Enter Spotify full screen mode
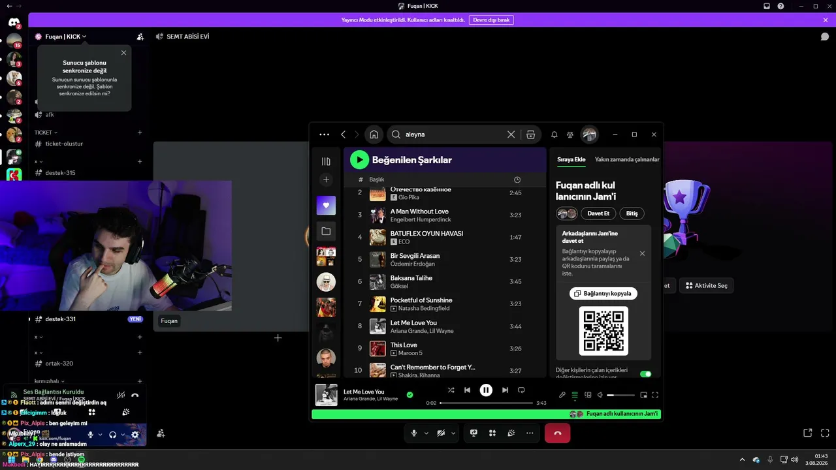836x470 pixels. (x=655, y=395)
